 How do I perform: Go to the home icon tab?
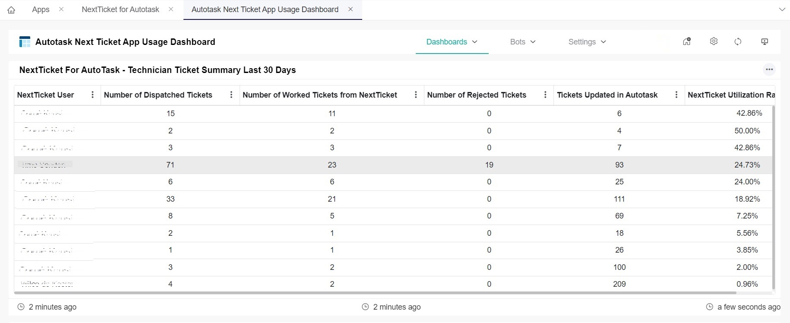11,10
